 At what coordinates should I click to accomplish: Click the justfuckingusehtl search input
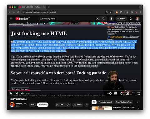point(68,18)
